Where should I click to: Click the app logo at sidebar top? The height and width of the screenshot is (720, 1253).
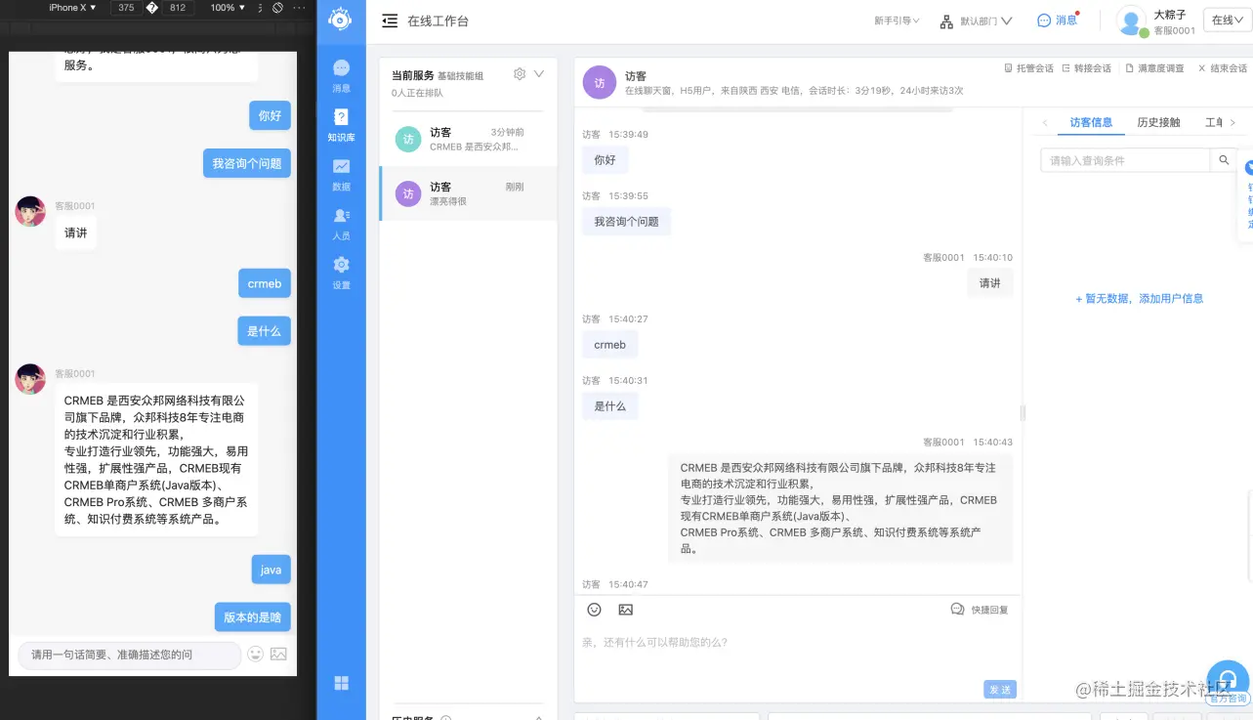point(340,20)
